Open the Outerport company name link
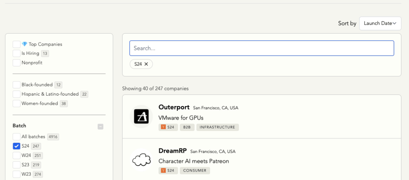Screen dimensions: 409x180 174,107
